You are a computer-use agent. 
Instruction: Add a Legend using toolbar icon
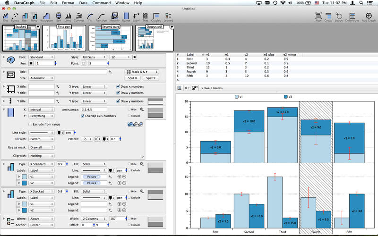pyautogui.click(x=168, y=17)
